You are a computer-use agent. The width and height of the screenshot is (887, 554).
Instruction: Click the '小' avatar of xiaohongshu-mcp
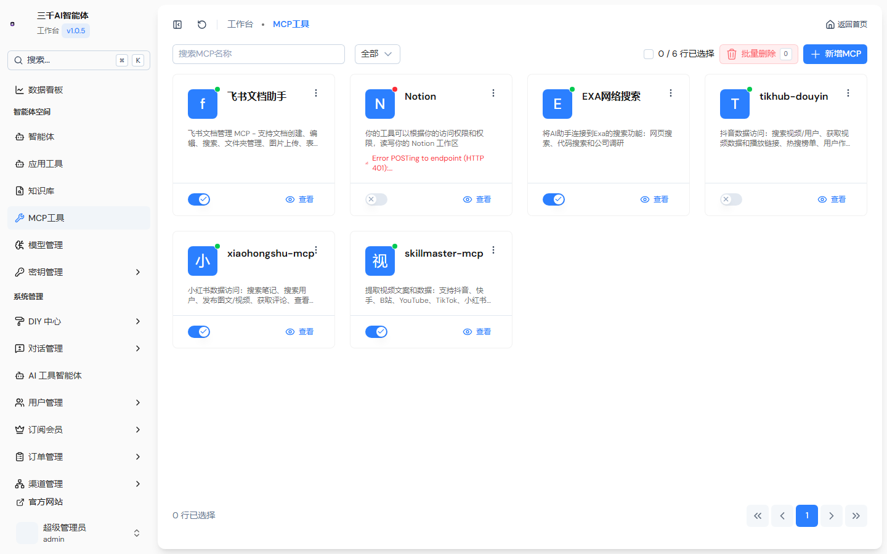(203, 261)
